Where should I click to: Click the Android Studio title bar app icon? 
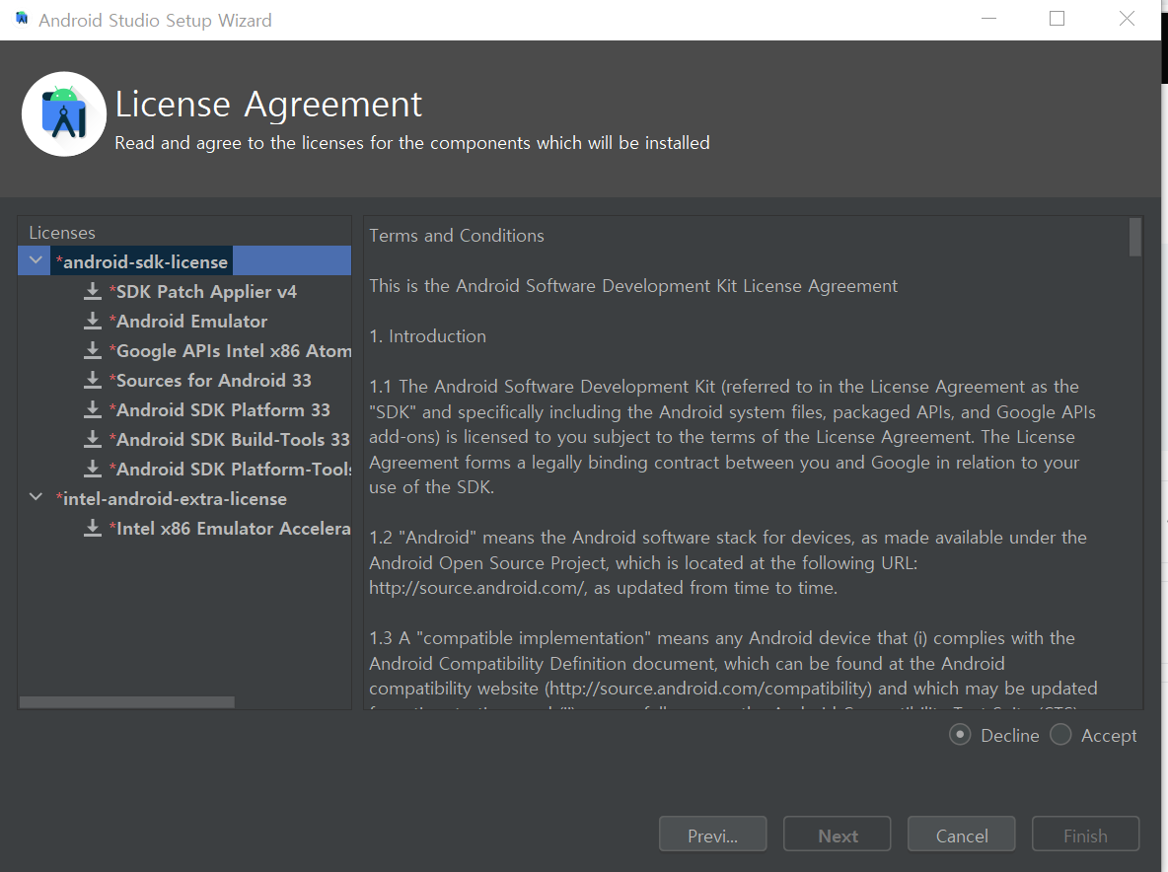[x=22, y=19]
